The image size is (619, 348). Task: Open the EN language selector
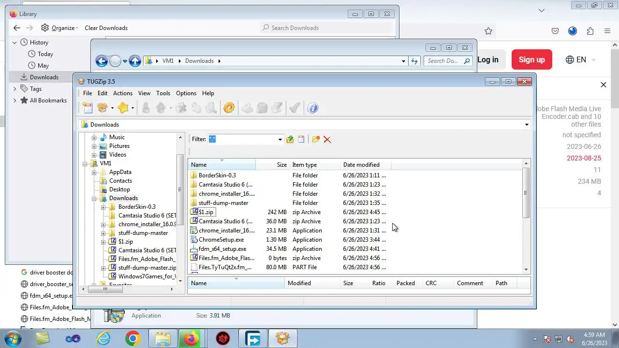581,60
